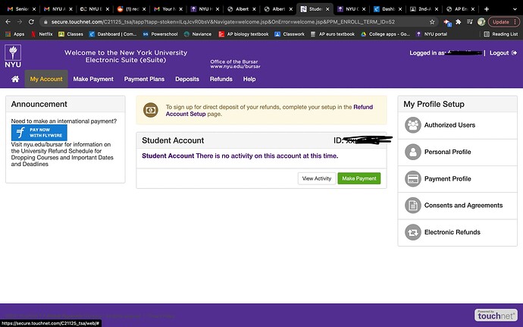The height and width of the screenshot is (327, 523).
Task: Open the Reading List panel
Action: click(x=501, y=33)
